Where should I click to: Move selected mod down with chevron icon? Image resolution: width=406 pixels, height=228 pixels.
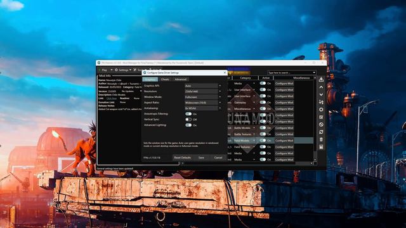(x=321, y=94)
